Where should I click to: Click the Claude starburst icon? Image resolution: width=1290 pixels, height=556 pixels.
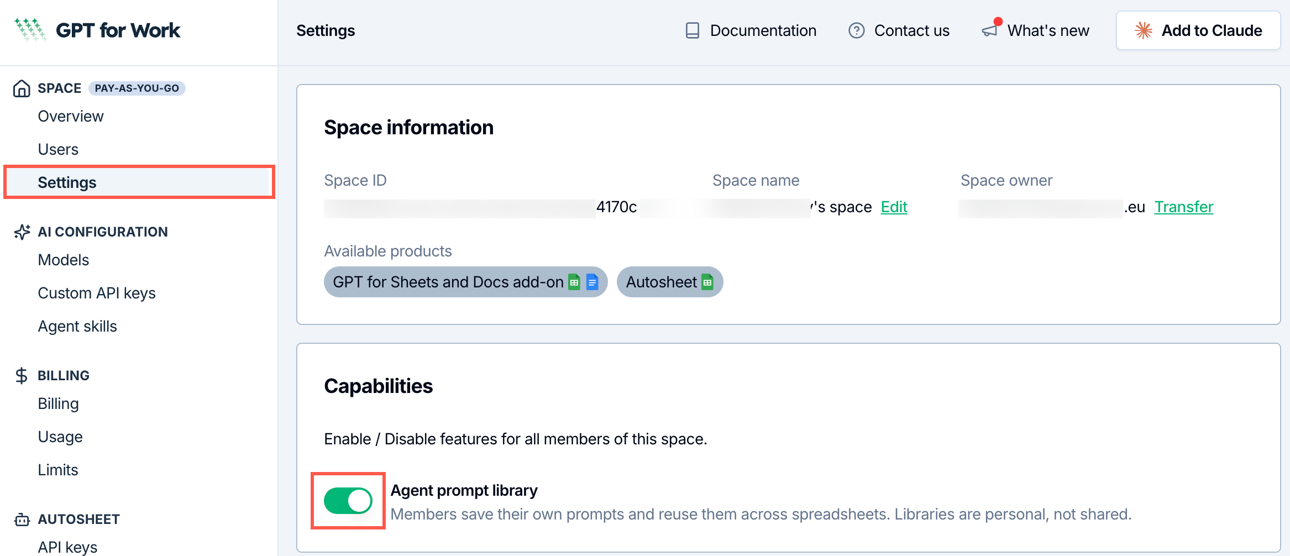[x=1144, y=30]
